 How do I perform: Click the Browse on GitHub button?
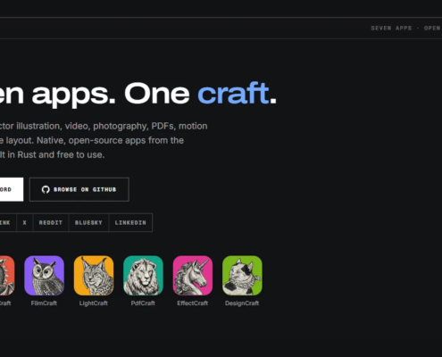pos(79,189)
